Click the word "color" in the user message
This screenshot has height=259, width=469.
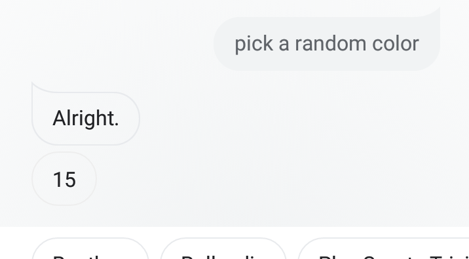click(396, 44)
